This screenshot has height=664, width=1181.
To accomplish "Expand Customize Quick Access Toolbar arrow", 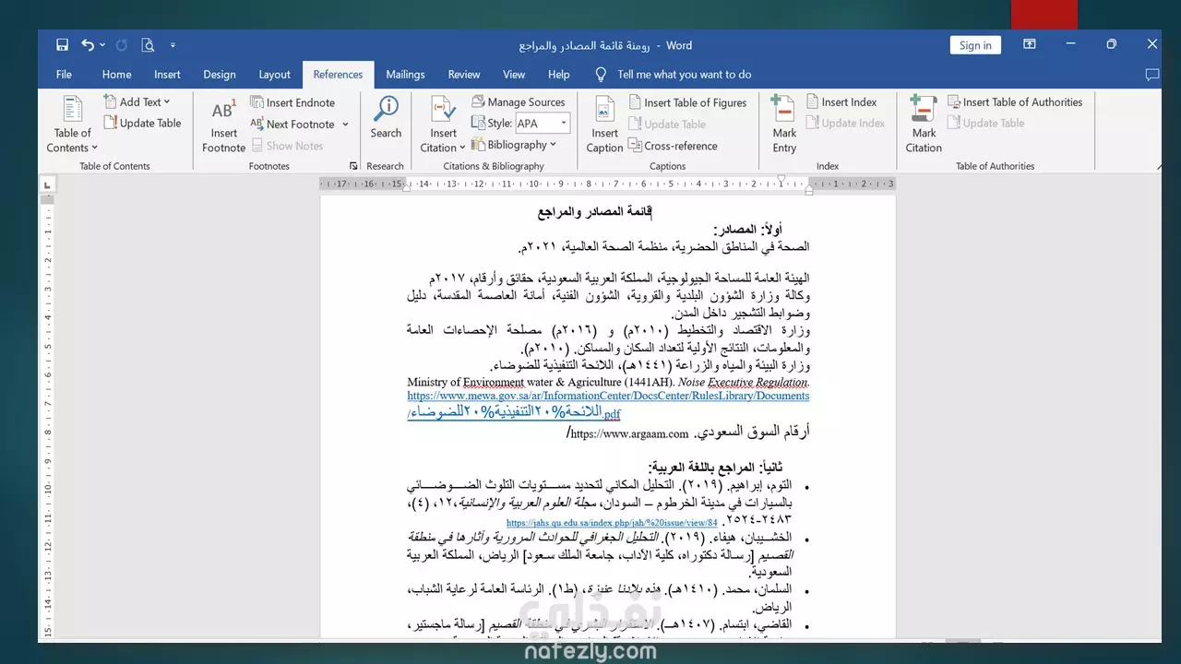I will (x=173, y=44).
